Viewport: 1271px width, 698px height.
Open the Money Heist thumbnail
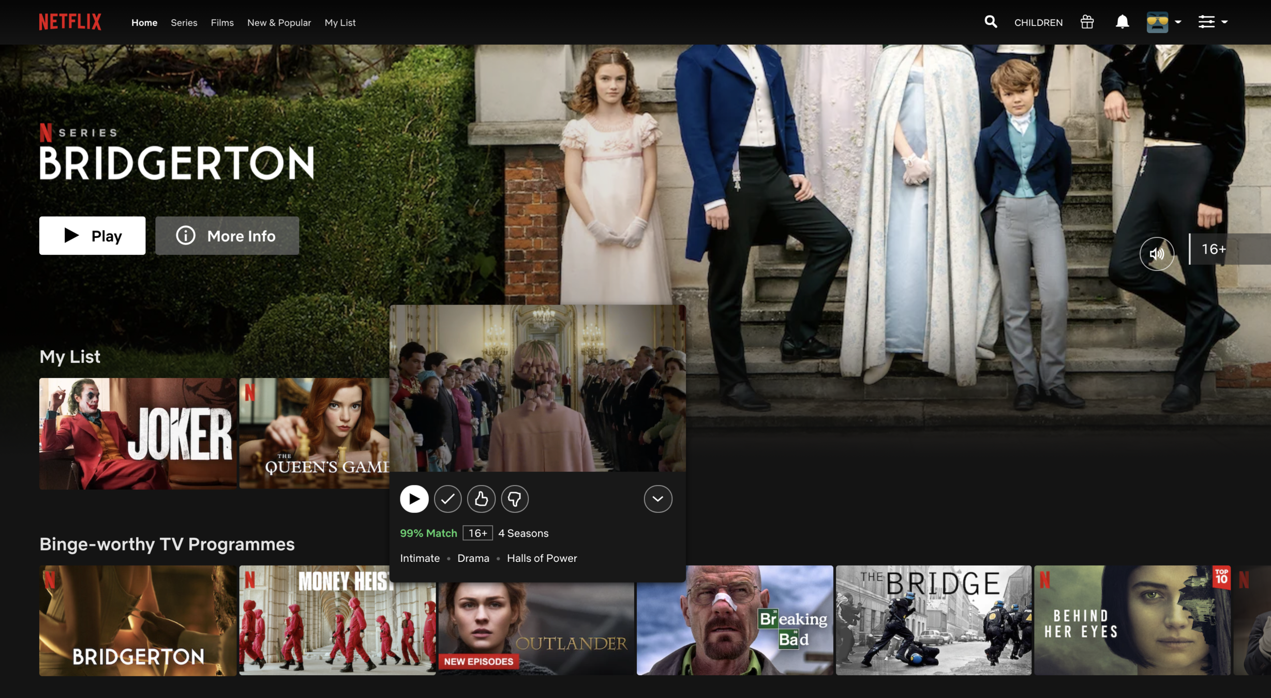pos(337,620)
